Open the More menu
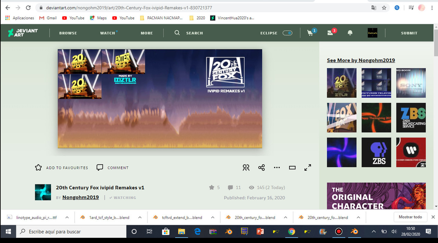The image size is (438, 243). click(x=147, y=33)
